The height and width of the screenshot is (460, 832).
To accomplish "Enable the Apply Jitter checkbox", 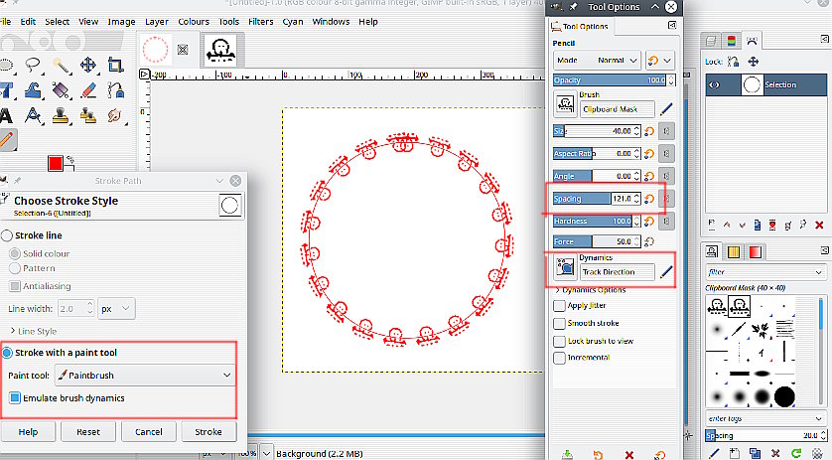I will (x=559, y=306).
